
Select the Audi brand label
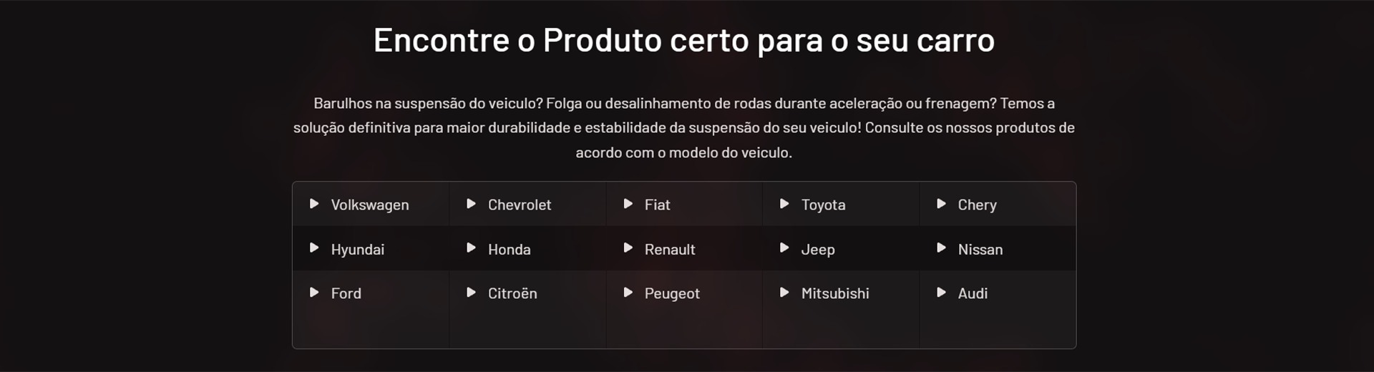973,293
